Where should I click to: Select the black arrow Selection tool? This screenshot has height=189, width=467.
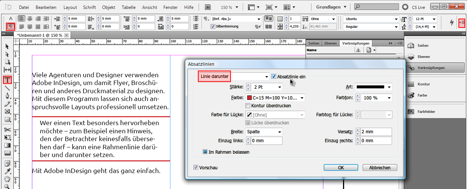[7, 46]
